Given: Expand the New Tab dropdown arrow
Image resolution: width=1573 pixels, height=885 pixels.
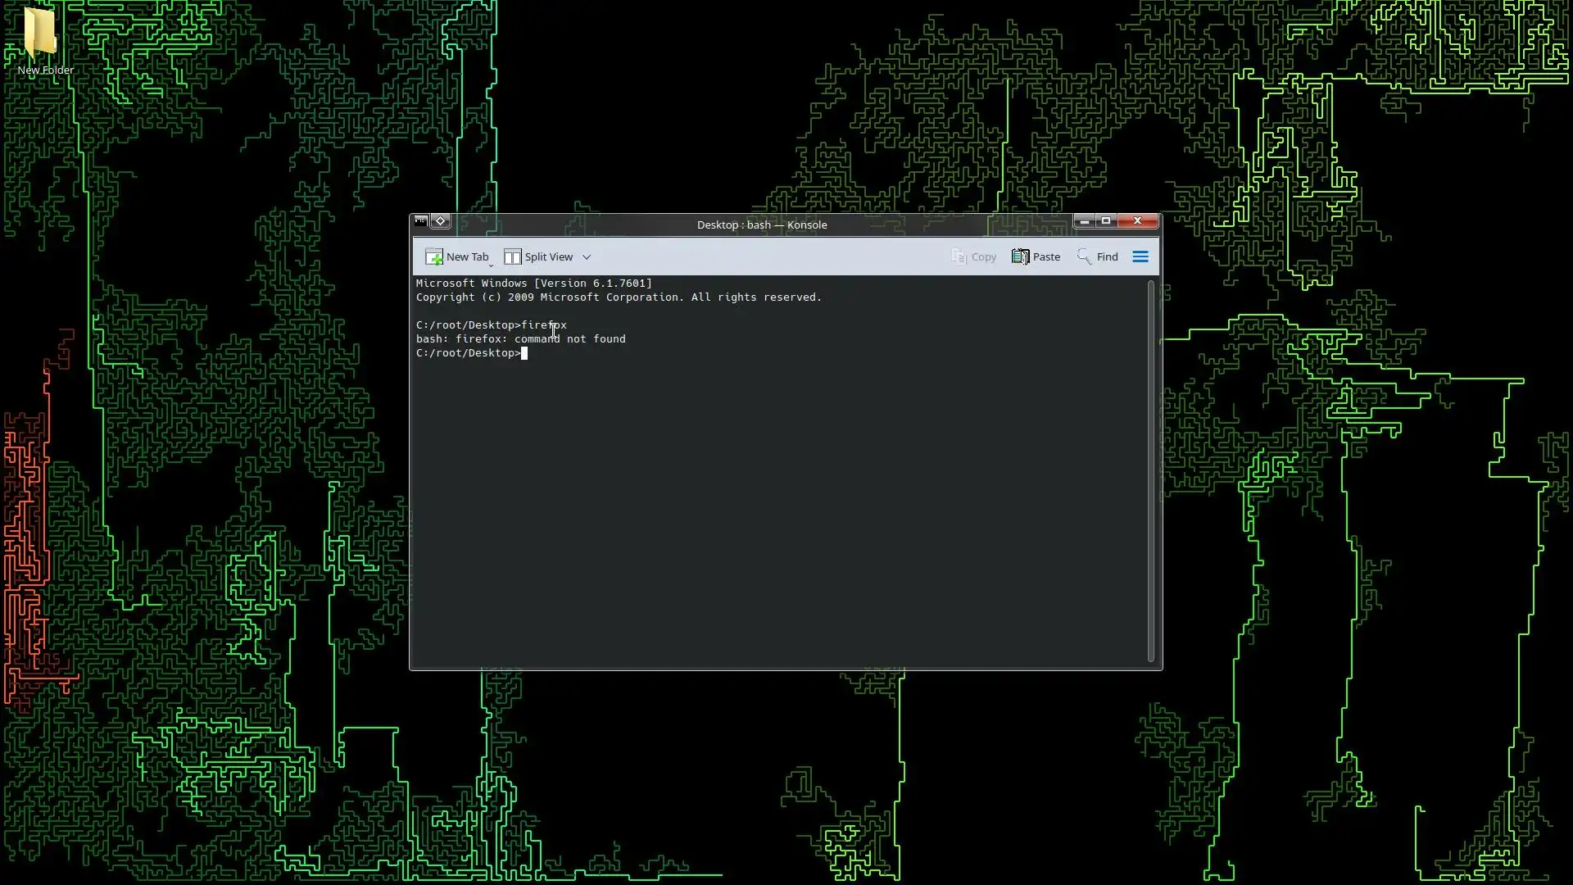Looking at the screenshot, I should pyautogui.click(x=491, y=265).
